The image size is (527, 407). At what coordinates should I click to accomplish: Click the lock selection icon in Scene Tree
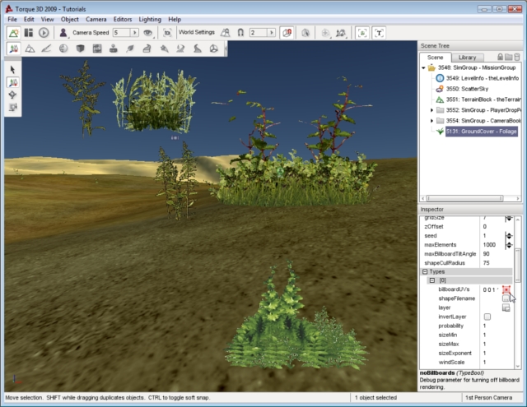pos(501,57)
